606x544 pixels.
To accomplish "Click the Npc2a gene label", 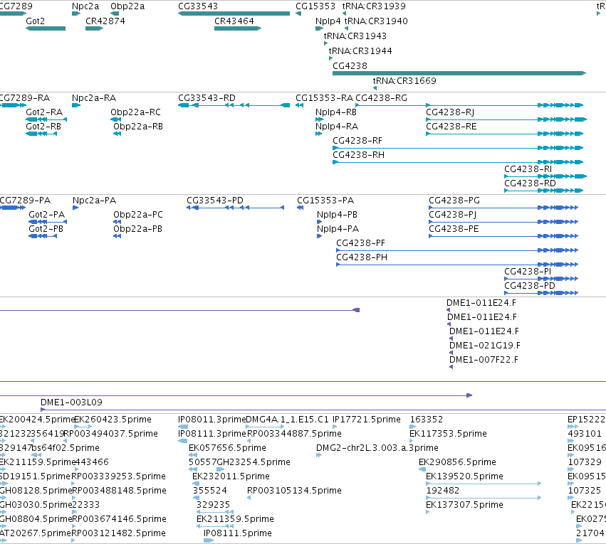I will 85,6.
